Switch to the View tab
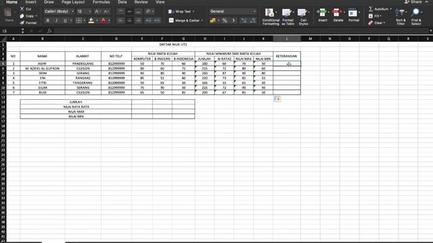 point(160,2)
